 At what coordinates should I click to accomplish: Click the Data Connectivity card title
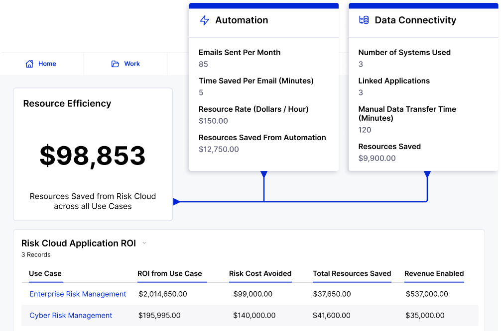point(415,20)
